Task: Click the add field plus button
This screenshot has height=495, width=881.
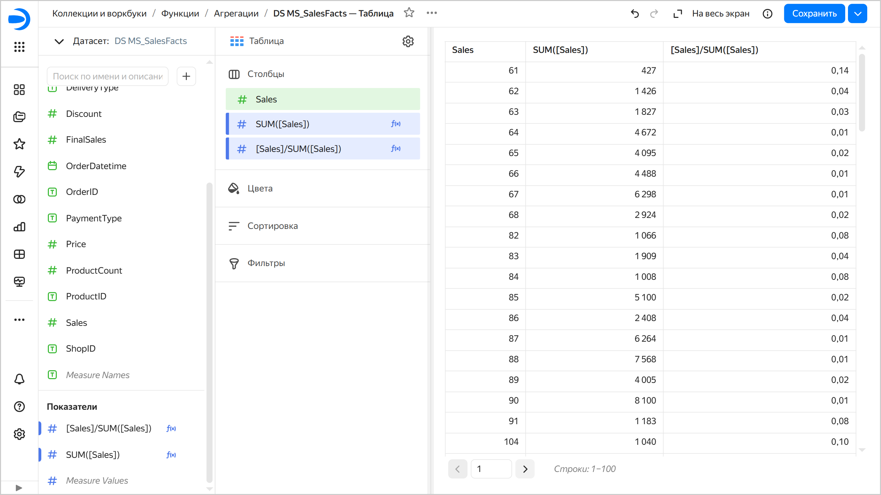Action: 186,76
